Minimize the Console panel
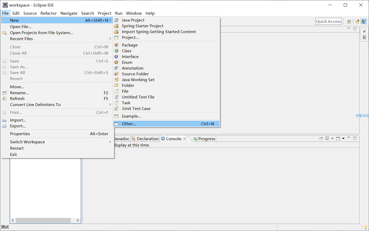The width and height of the screenshot is (369, 231). point(349,138)
